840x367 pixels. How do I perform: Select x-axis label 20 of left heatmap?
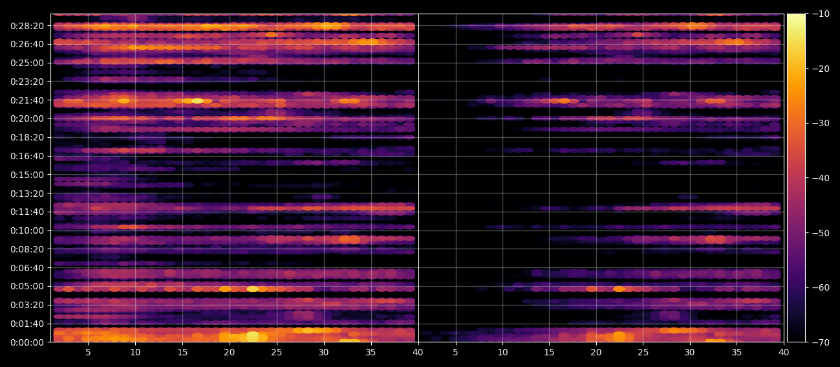coord(230,353)
